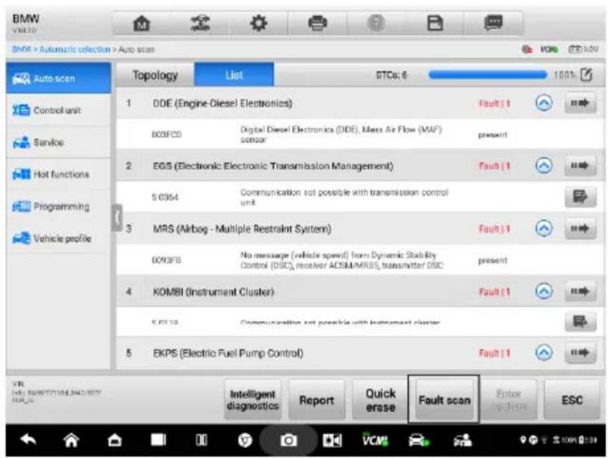Open the message log icon in the toolbar
This screenshot has width=608, height=458.
[x=494, y=23]
